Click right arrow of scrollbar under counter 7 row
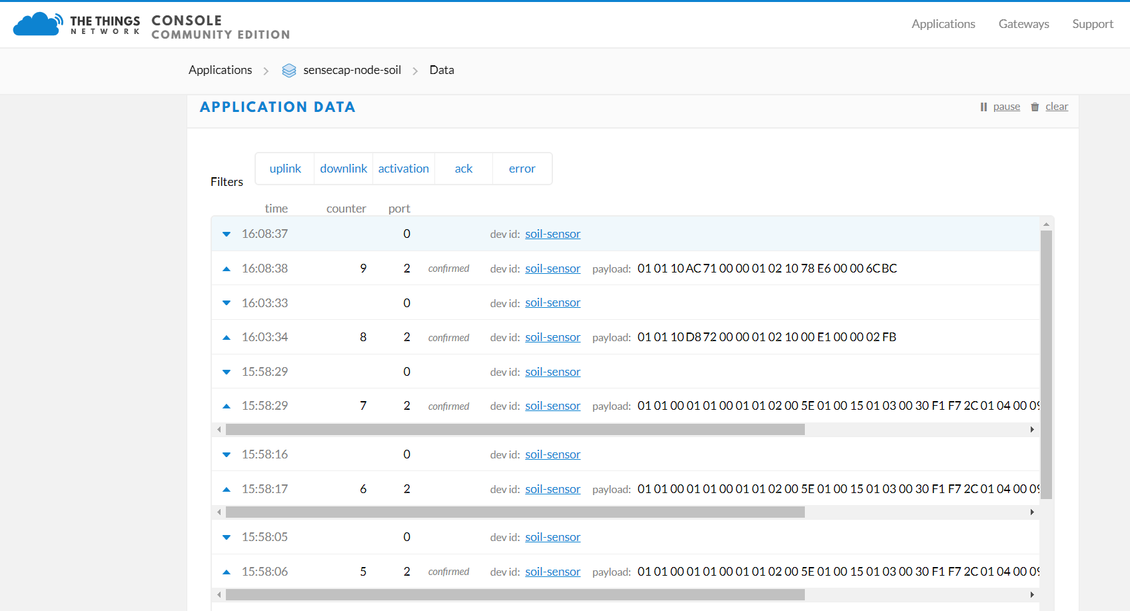This screenshot has height=611, width=1130. (1032, 430)
